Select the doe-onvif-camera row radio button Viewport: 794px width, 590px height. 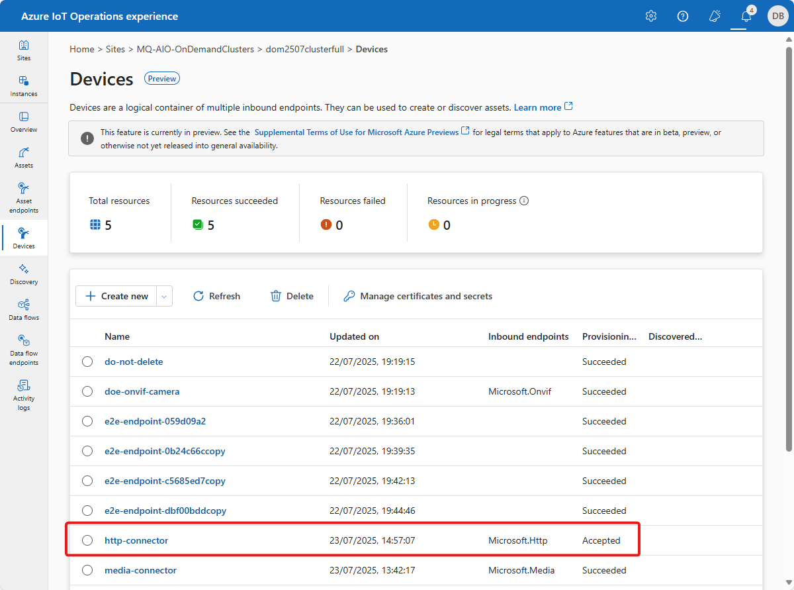[87, 391]
